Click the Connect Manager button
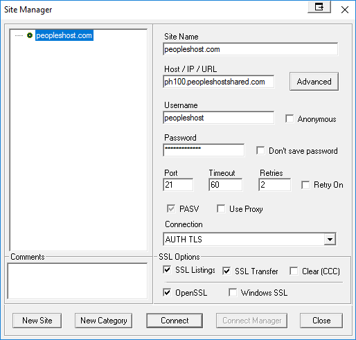The height and width of the screenshot is (340, 356). [x=252, y=321]
